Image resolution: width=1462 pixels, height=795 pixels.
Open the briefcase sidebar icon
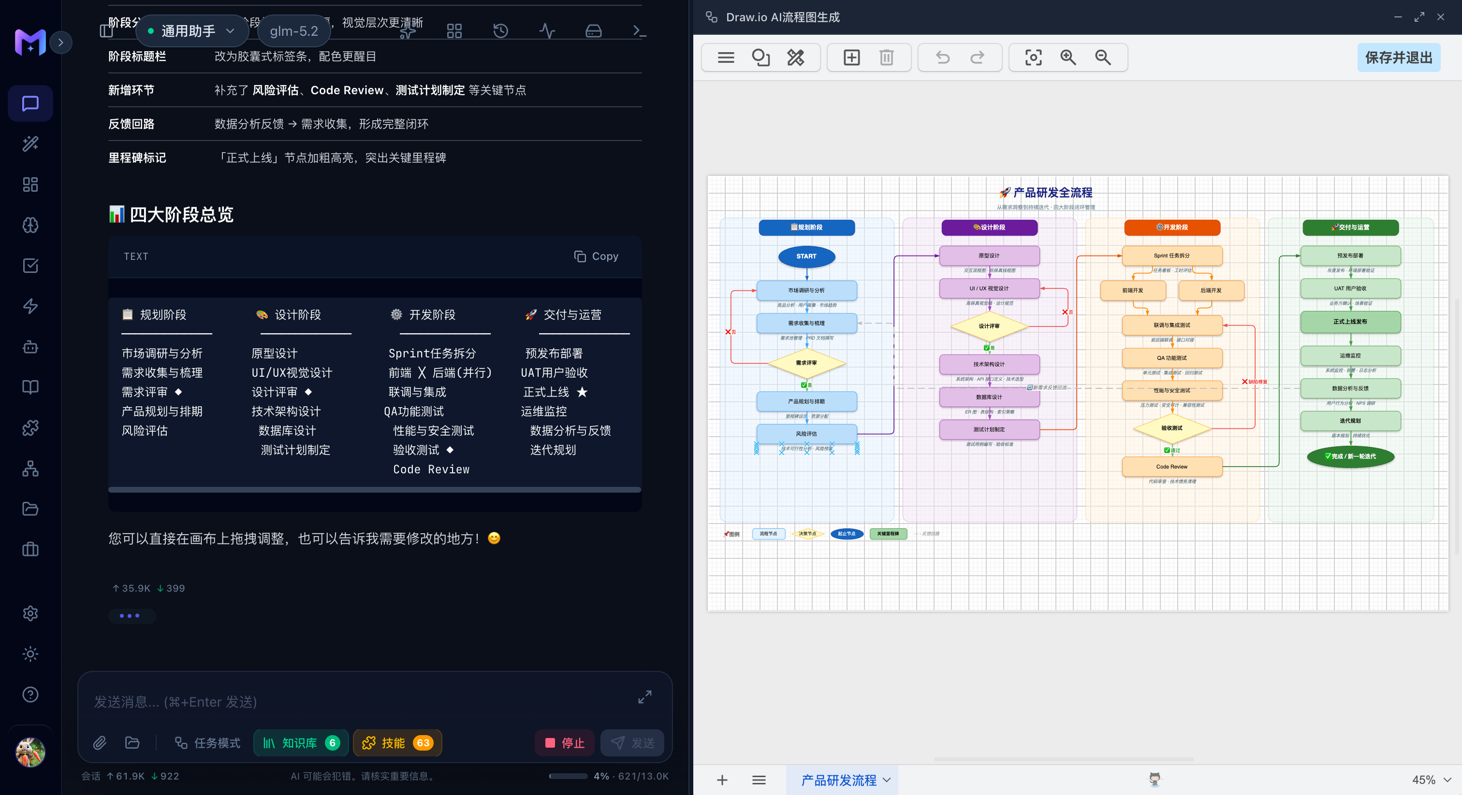[x=30, y=549]
